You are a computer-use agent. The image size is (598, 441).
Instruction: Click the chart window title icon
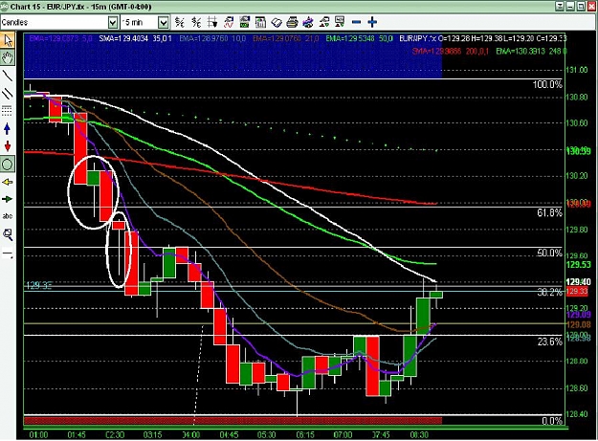5,7
